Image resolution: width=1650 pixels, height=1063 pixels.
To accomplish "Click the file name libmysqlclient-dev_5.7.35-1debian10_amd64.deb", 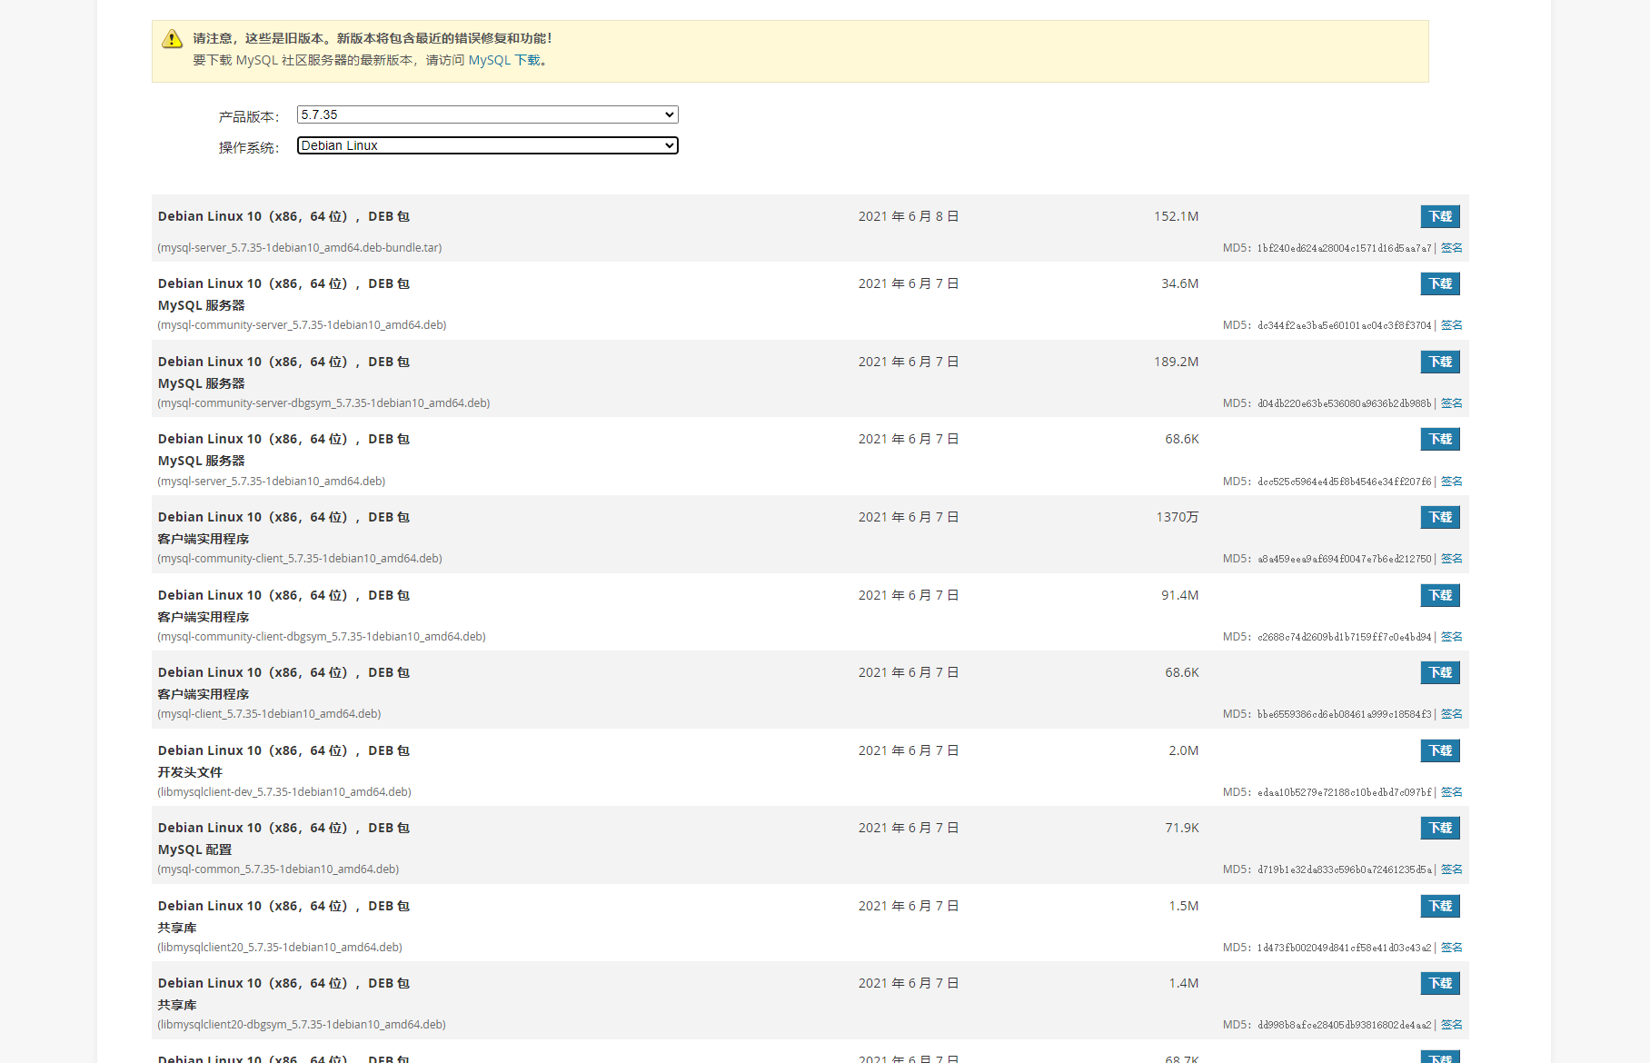I will coord(284,792).
